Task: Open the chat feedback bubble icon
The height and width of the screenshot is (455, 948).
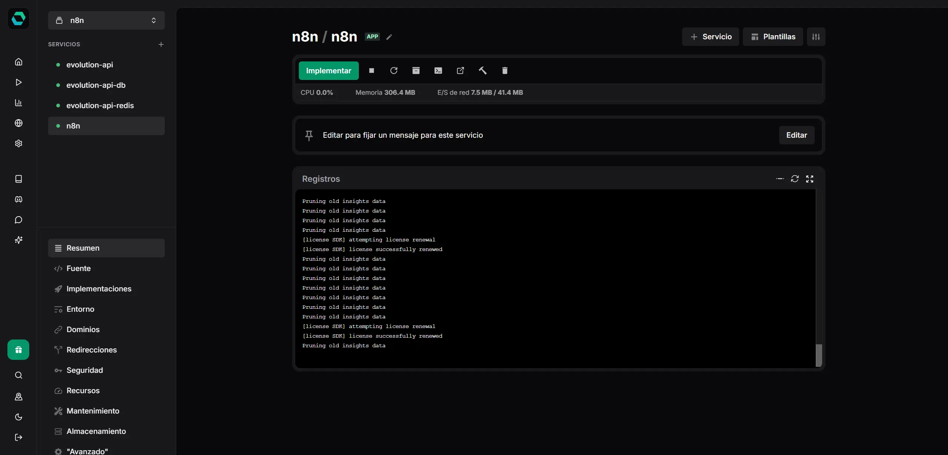Action: 19,220
